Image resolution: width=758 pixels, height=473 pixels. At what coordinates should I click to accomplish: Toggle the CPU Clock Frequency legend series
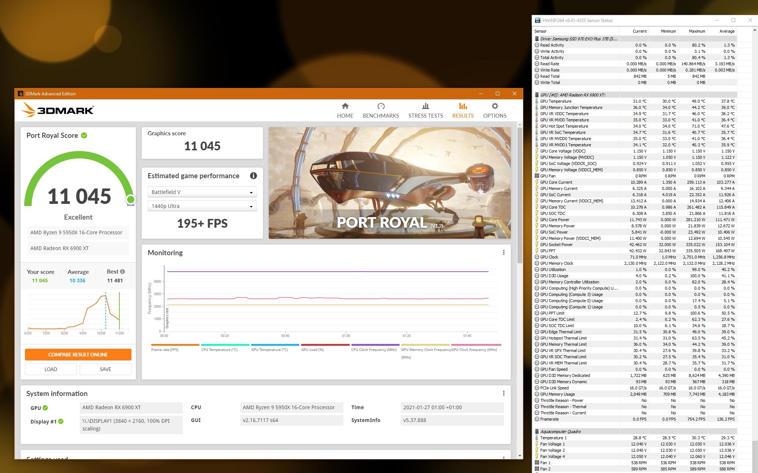pos(373,349)
